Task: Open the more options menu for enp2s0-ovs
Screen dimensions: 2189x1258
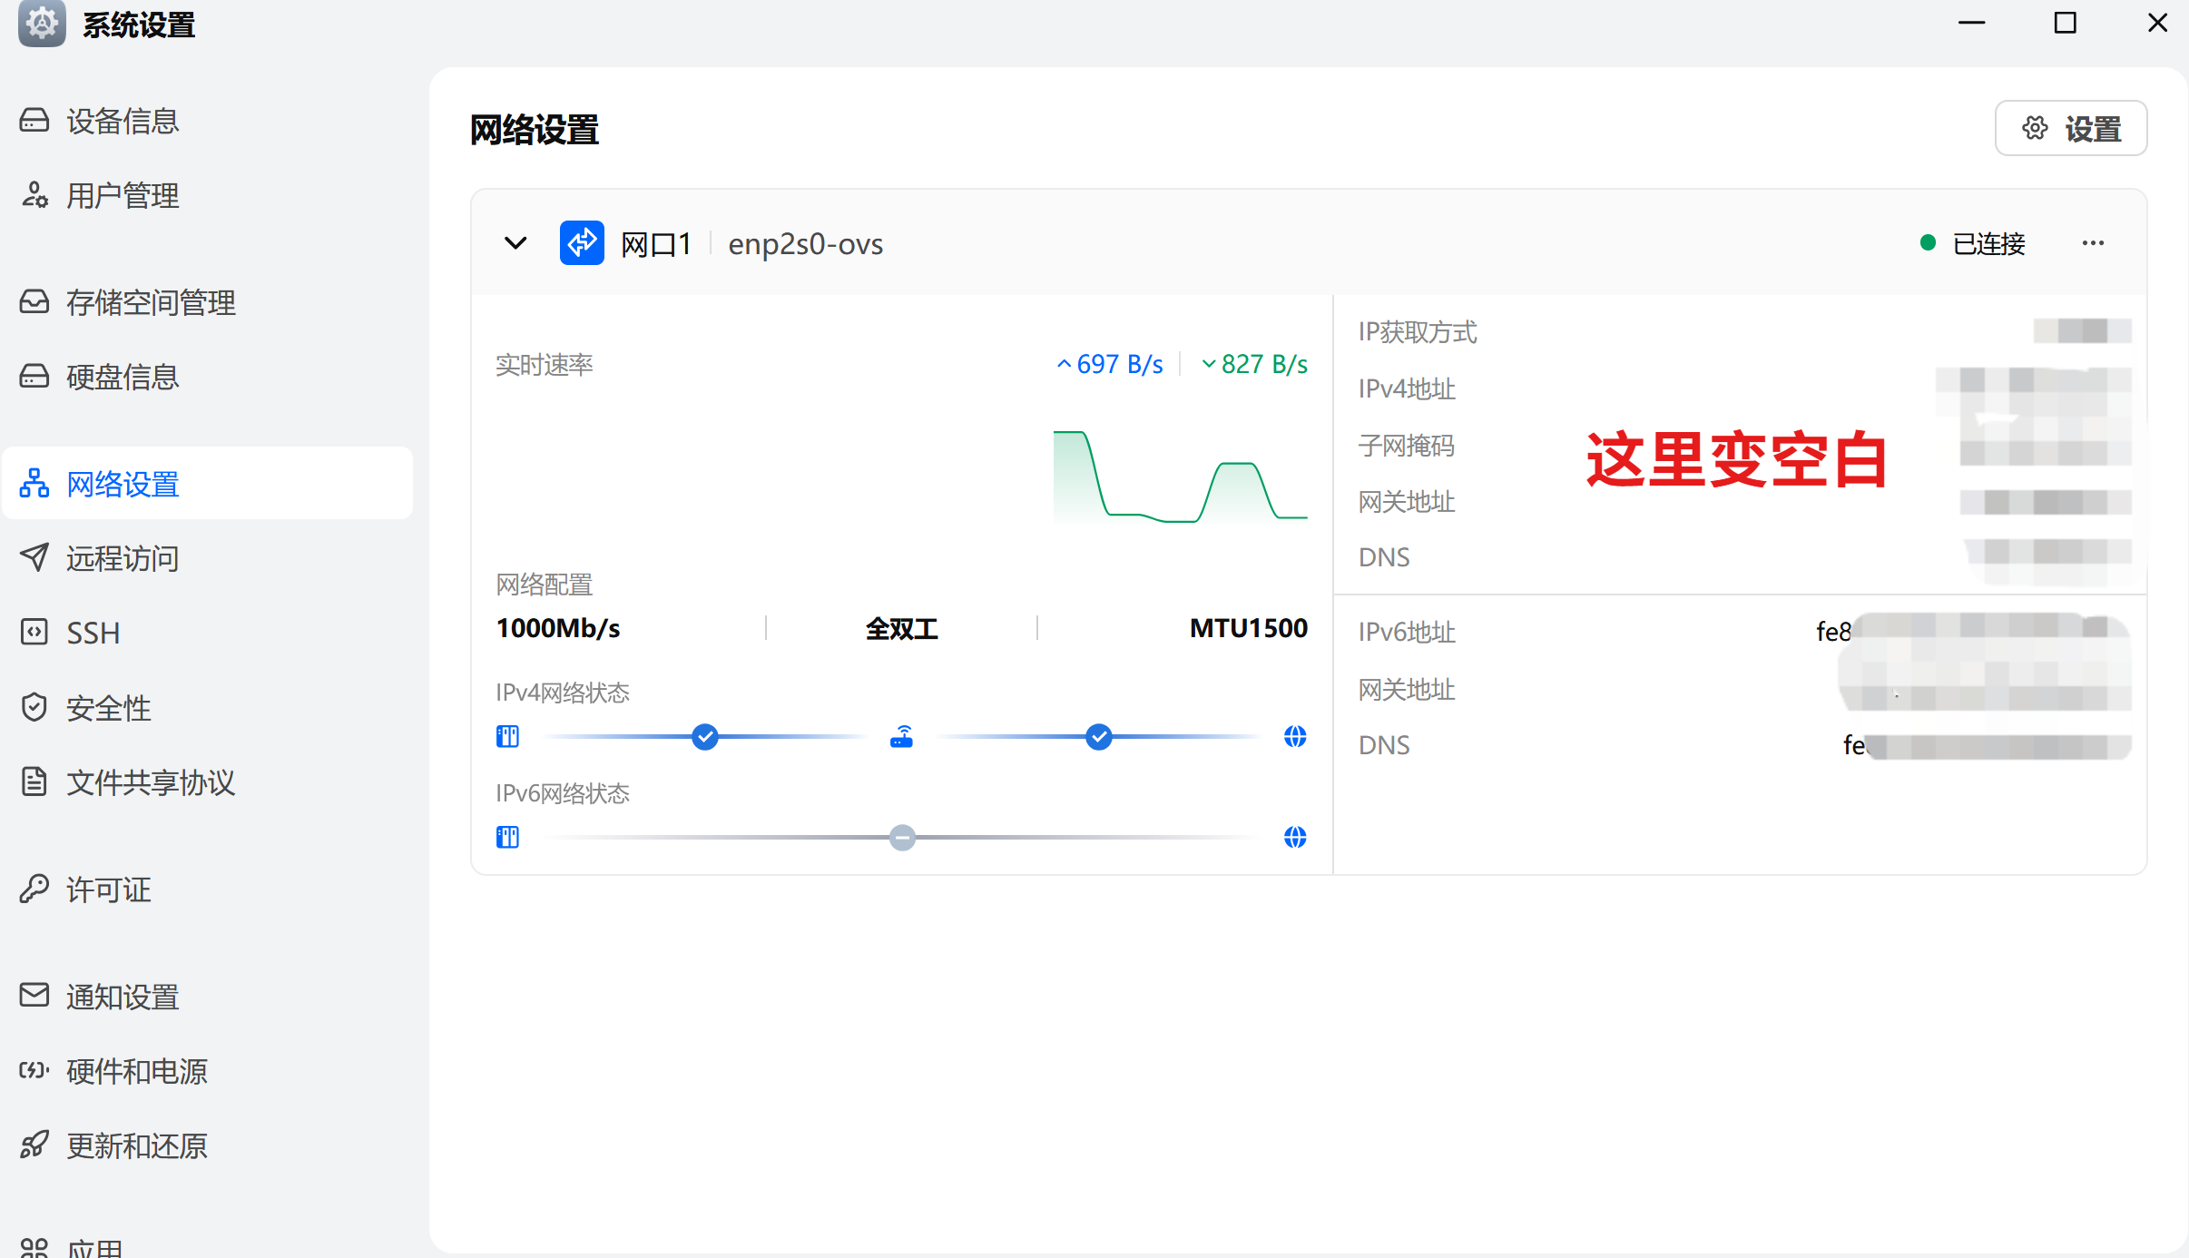Action: pyautogui.click(x=2094, y=242)
